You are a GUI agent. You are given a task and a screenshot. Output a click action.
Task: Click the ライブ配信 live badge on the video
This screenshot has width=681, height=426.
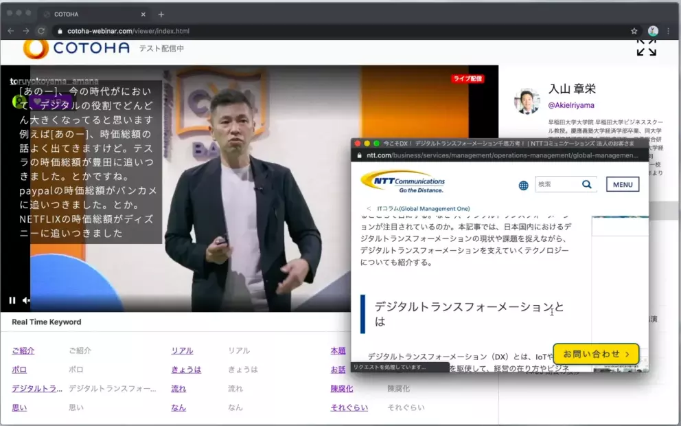pos(468,79)
